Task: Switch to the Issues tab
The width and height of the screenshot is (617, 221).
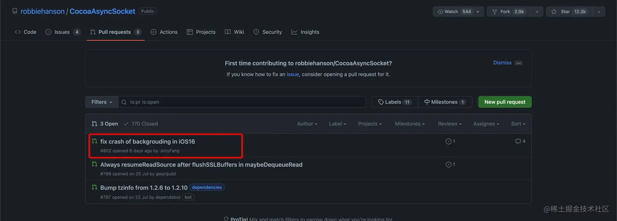Action: point(63,32)
